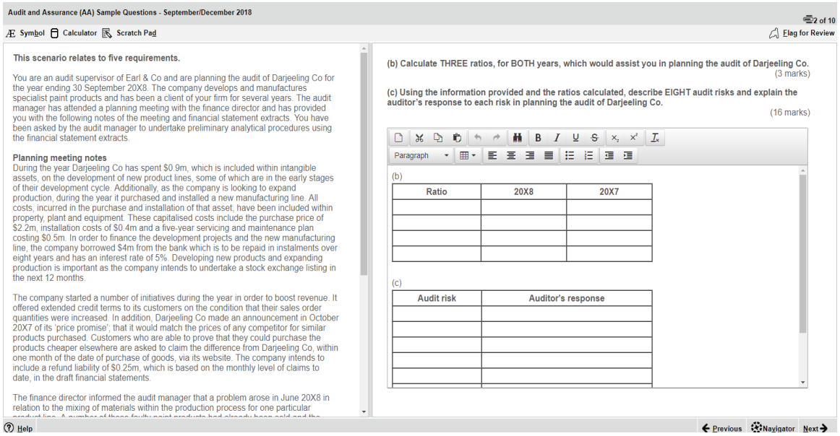This screenshot has height=436, width=840.
Task: Open the Calculator tool
Action: pyautogui.click(x=74, y=33)
